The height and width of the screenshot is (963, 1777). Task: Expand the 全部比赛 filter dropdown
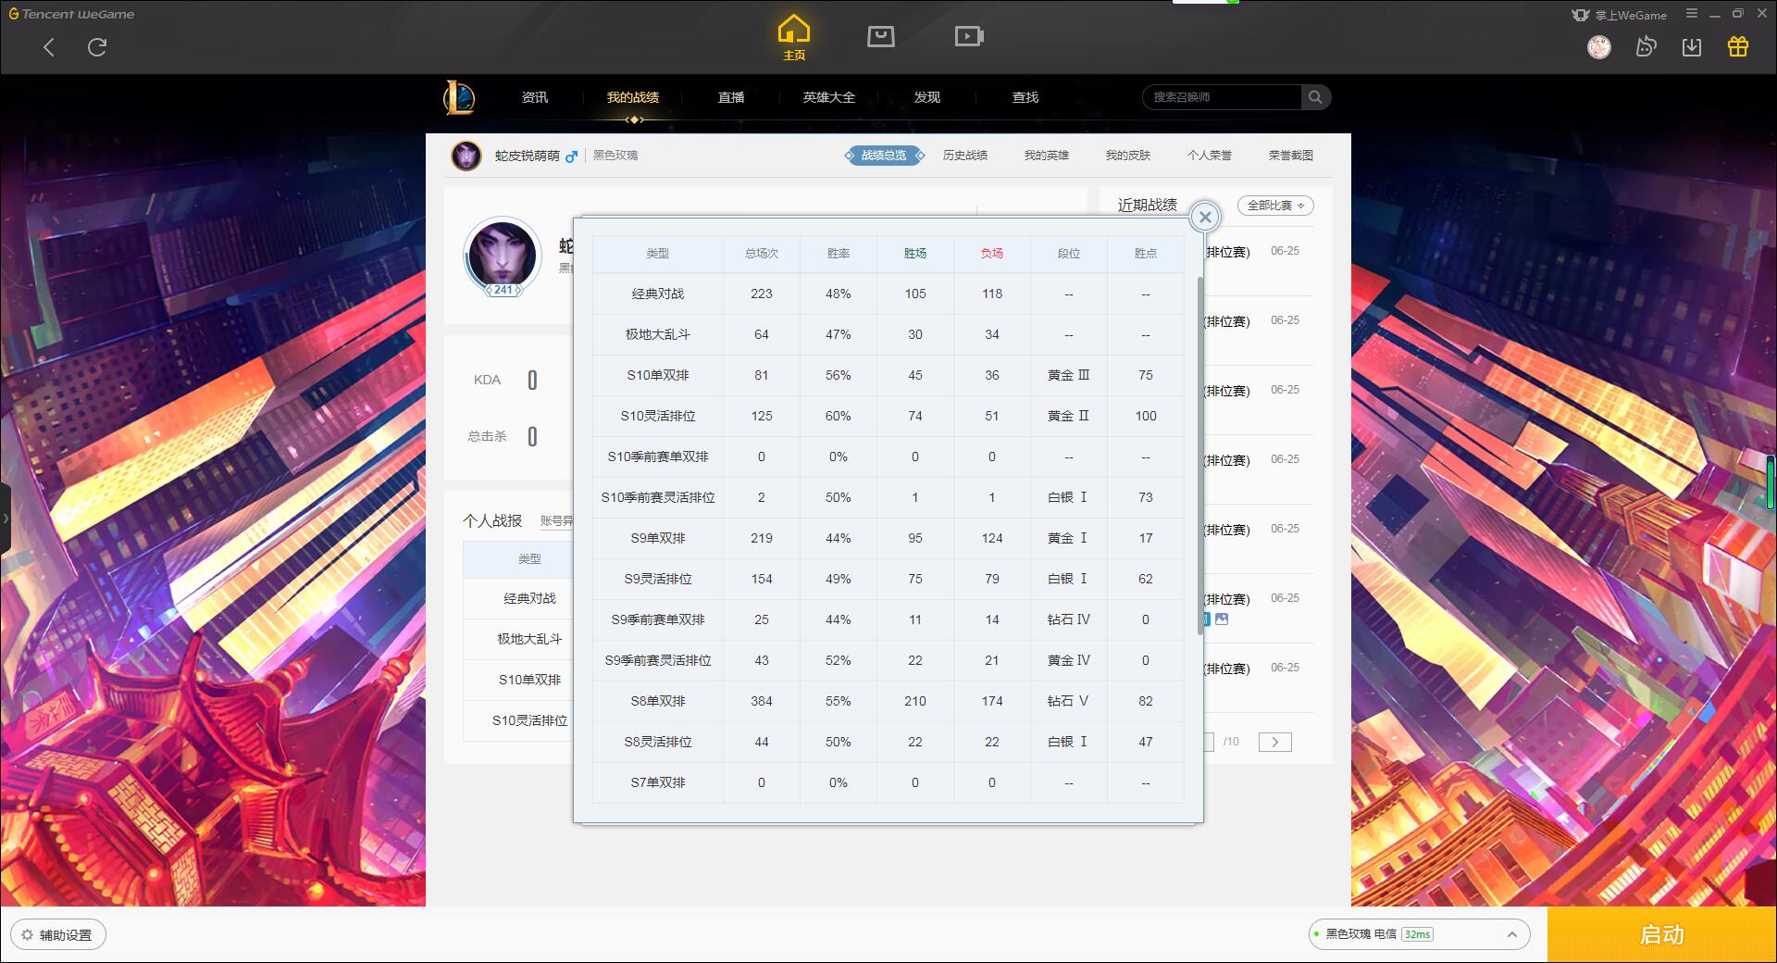tap(1275, 206)
